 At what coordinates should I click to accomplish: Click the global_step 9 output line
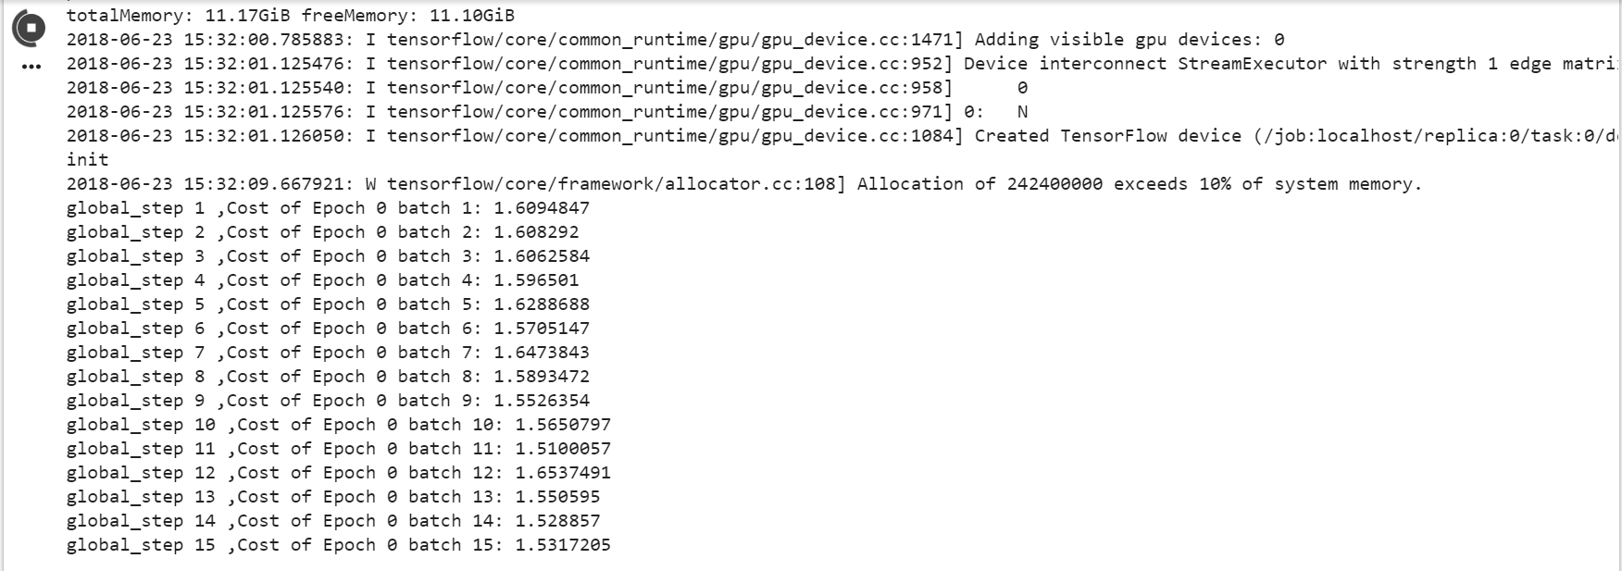(x=328, y=401)
